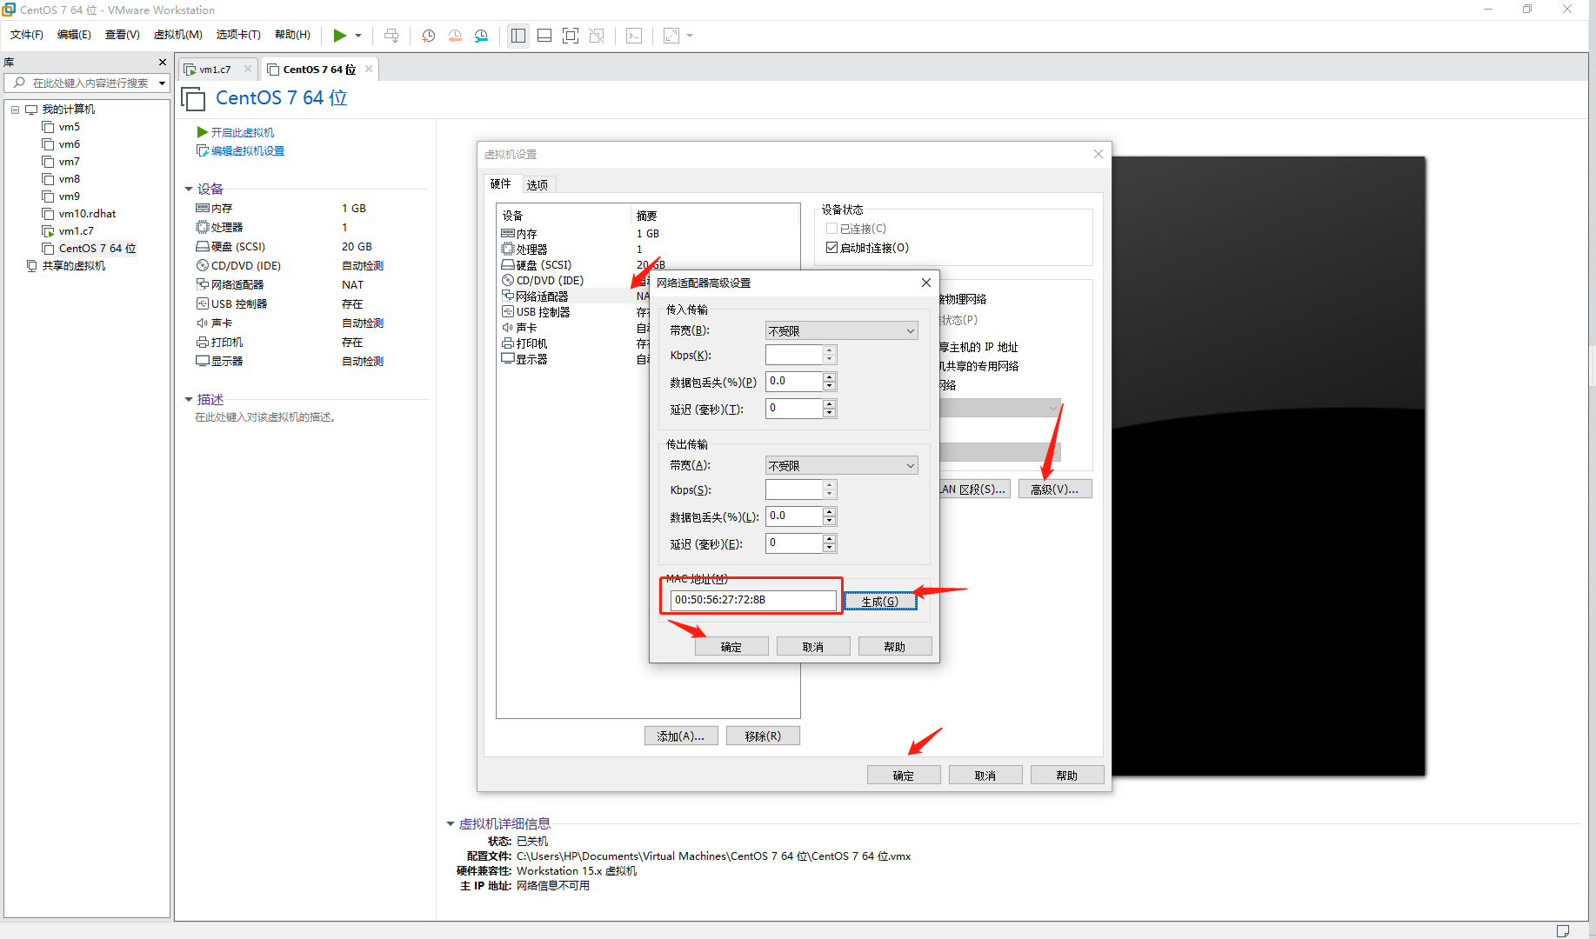The image size is (1596, 939).
Task: Collapse the 设备 section
Action: click(189, 189)
